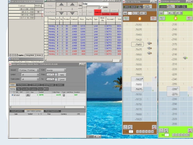193x145 pixels.
Task: Toggle the Confirm checkbox
Action: pyautogui.click(x=102, y=7)
